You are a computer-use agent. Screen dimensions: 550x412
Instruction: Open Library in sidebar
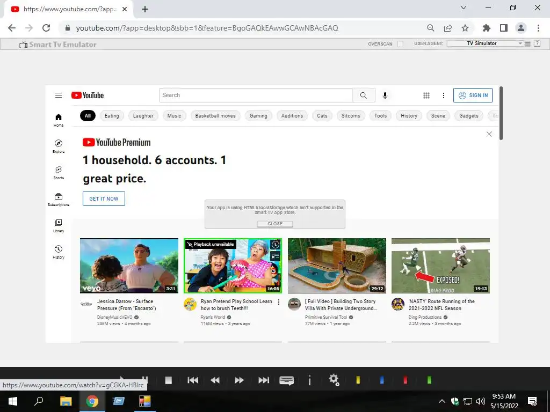59,226
